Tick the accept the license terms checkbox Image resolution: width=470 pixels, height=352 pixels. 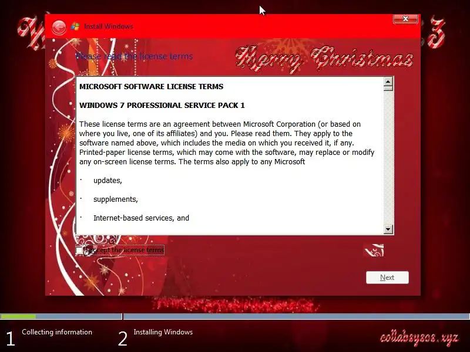[x=79, y=251]
